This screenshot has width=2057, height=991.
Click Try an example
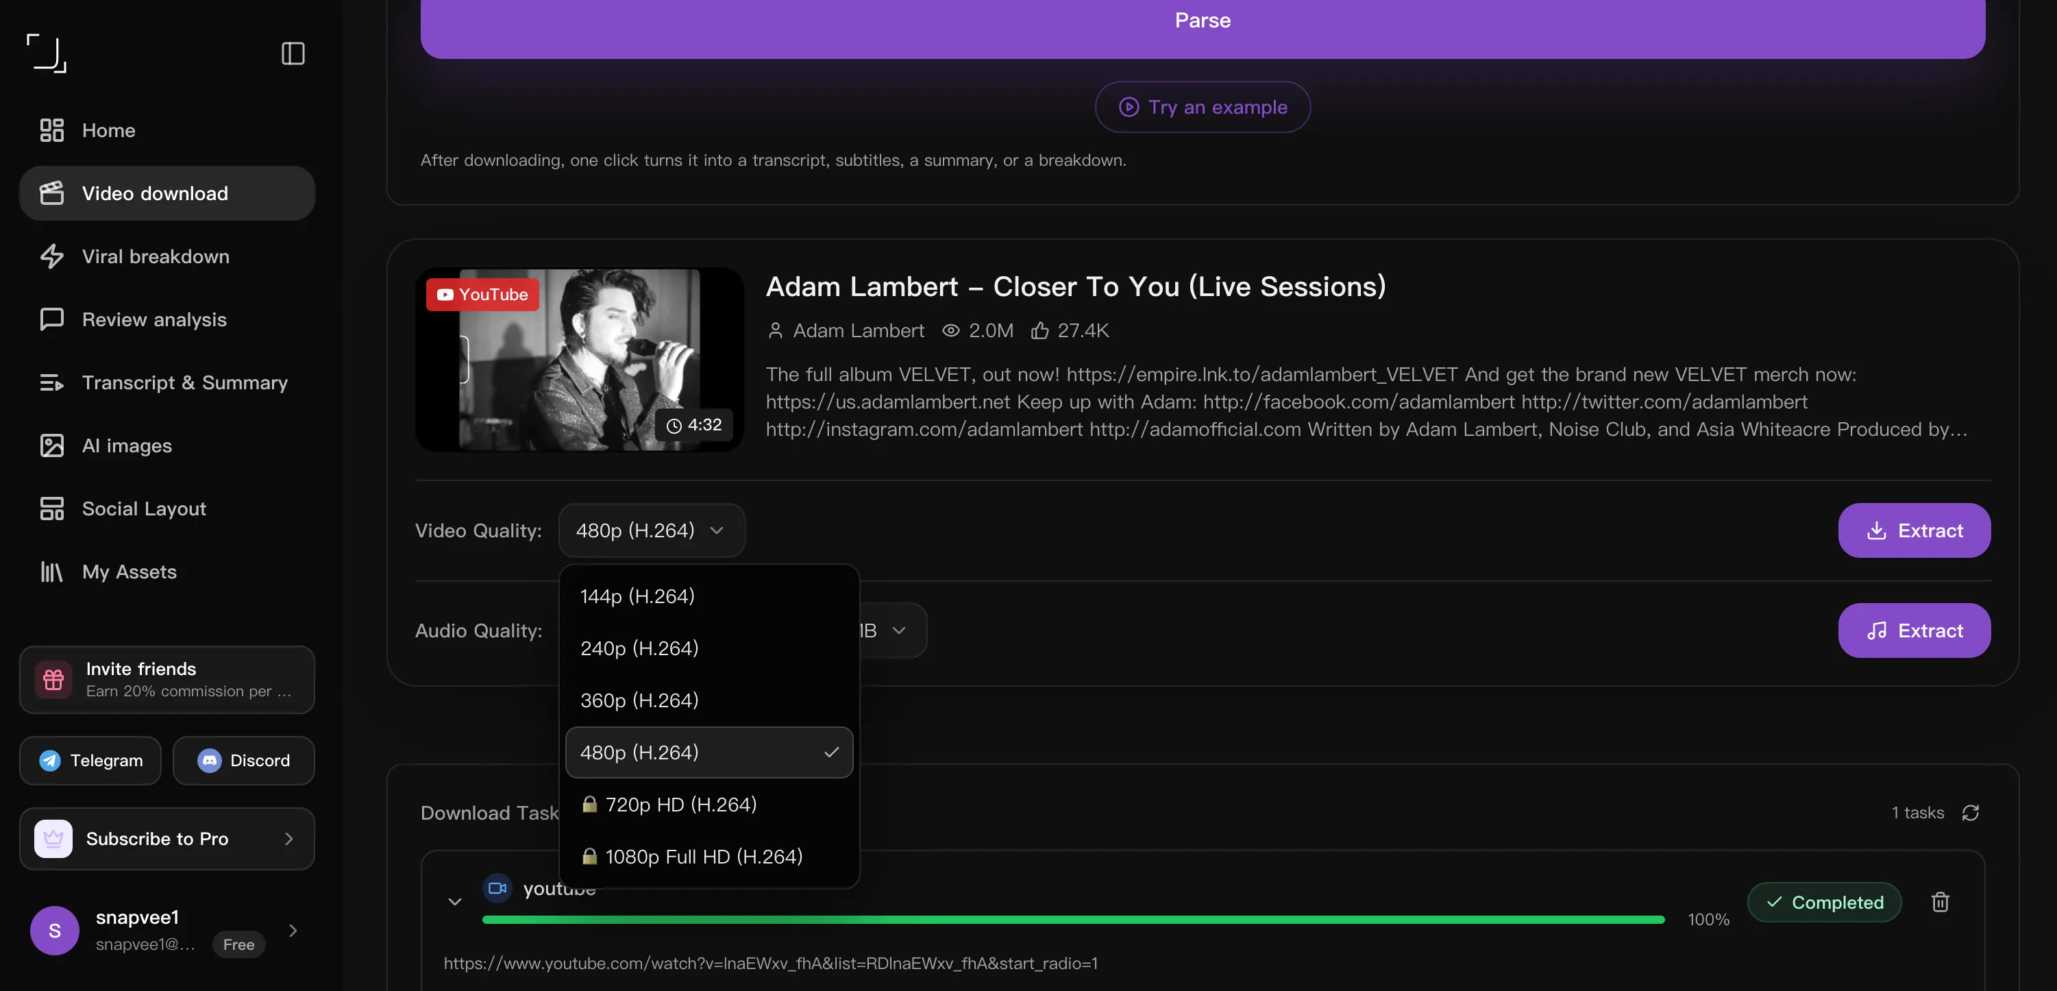1203,107
